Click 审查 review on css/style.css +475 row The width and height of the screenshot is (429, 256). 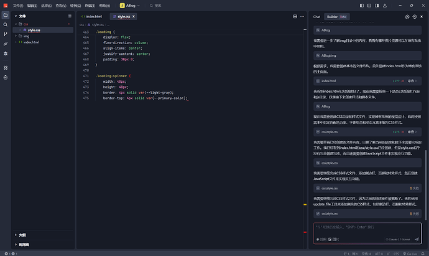[x=412, y=132]
